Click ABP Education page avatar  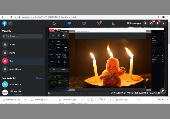tap(5, 92)
